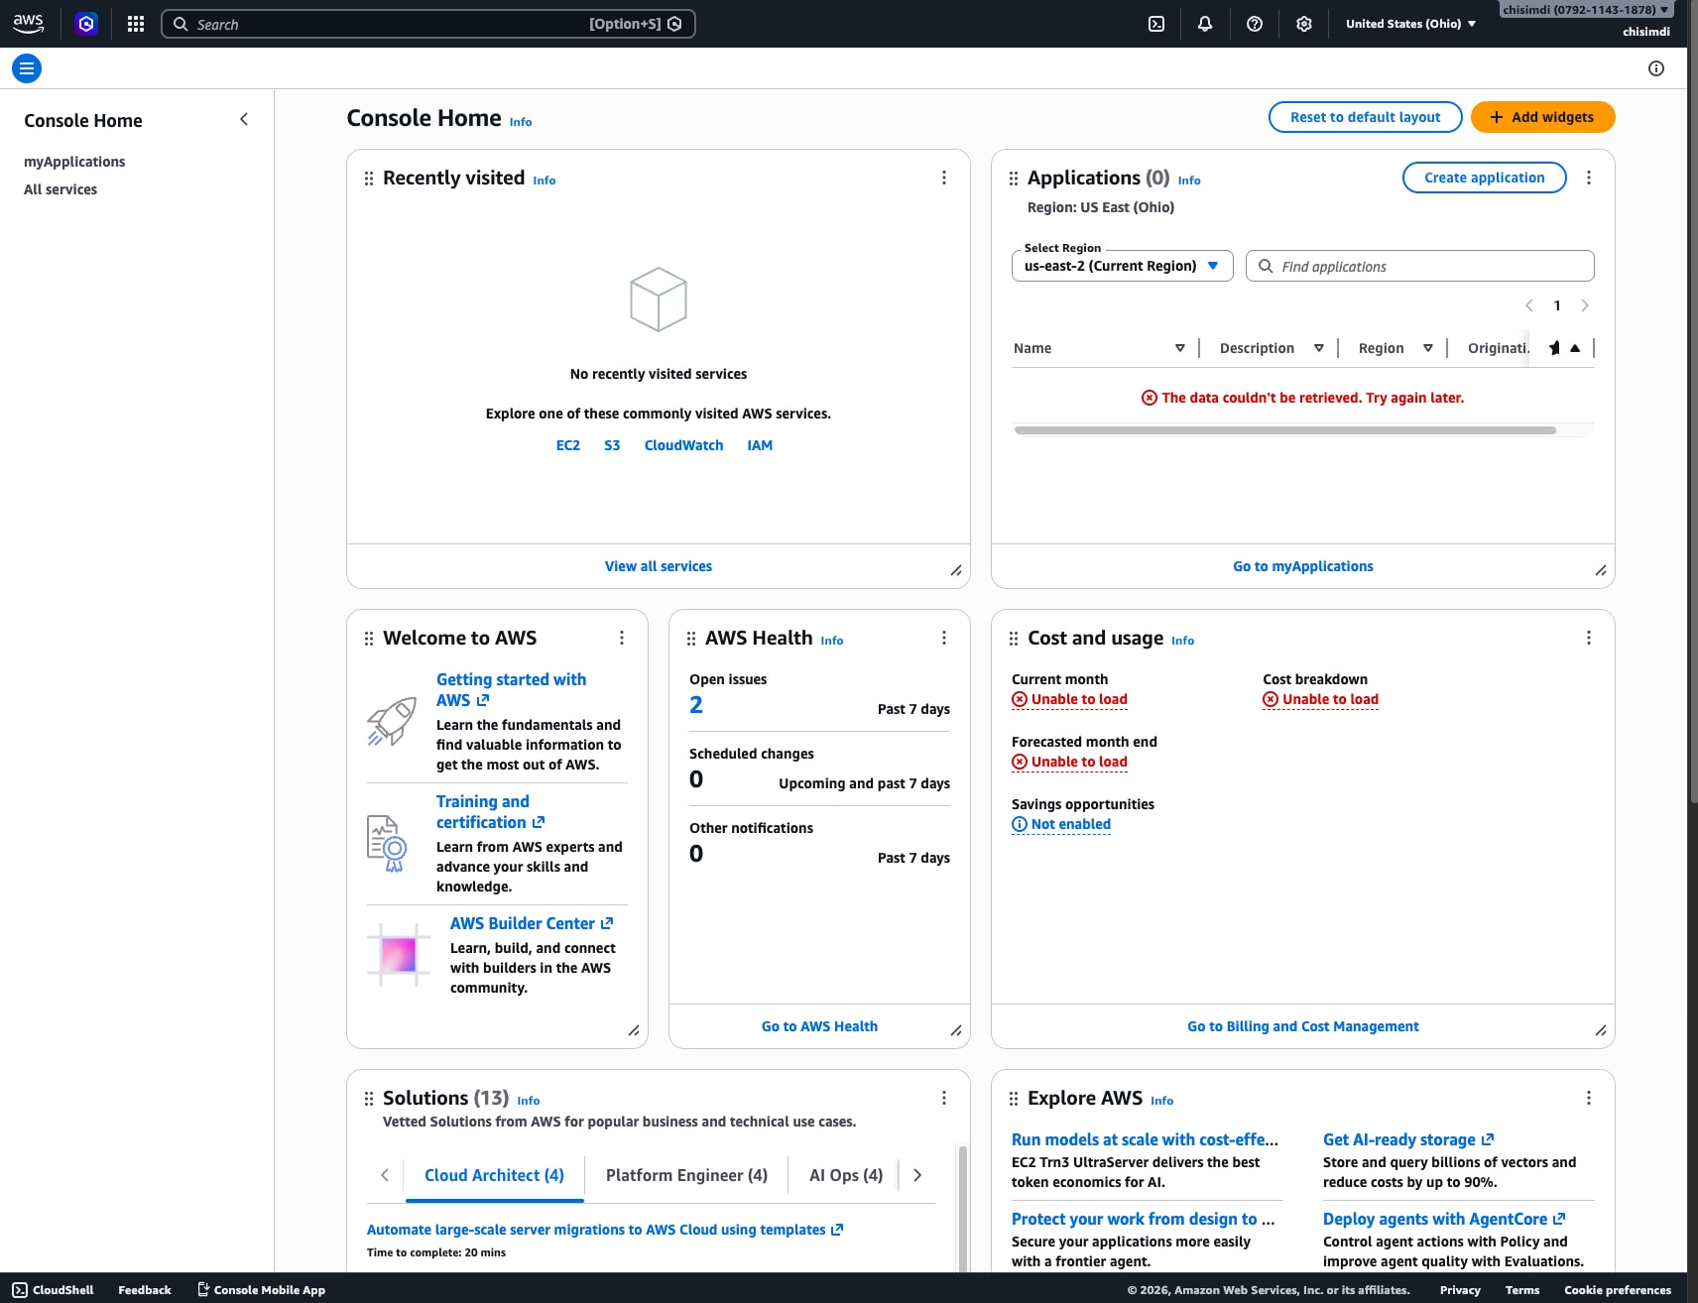Image resolution: width=1698 pixels, height=1303 pixels.
Task: Open Explore AWS widget options menu
Action: 1589,1098
